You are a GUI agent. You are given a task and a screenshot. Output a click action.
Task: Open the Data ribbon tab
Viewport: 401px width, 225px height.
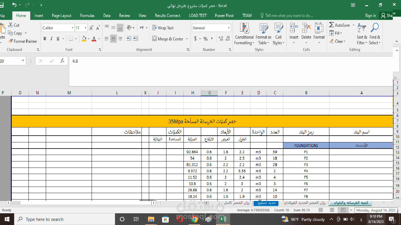pyautogui.click(x=107, y=16)
